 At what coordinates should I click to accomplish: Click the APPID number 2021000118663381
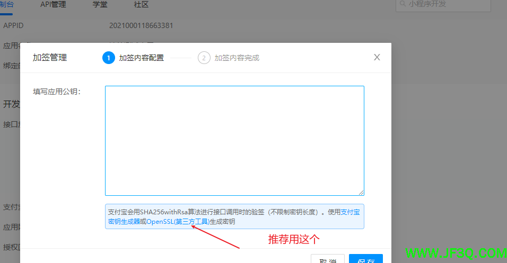pos(141,25)
